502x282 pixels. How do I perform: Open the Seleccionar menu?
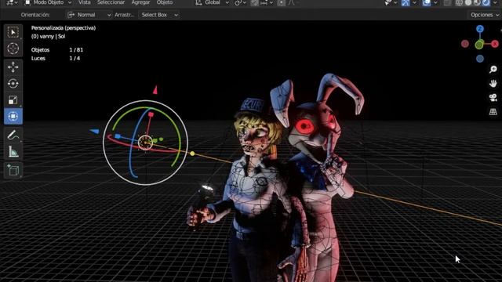(x=111, y=2)
